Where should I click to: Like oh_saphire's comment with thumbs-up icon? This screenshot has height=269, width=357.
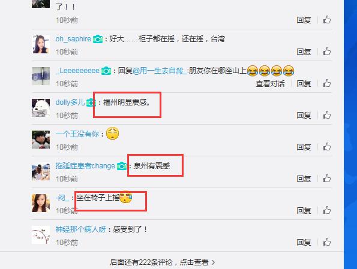[327, 52]
